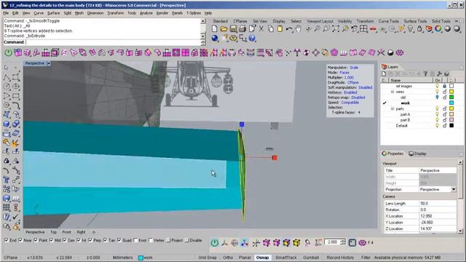Screen dimensions: 466x262
Task: Click Soft manipulation 'Disabled' value
Action: pos(366,87)
